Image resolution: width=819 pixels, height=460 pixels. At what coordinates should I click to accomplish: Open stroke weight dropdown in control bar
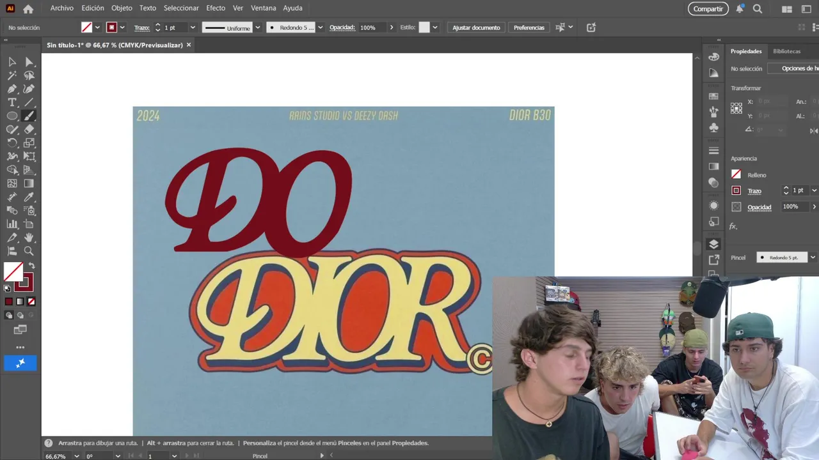pyautogui.click(x=192, y=27)
